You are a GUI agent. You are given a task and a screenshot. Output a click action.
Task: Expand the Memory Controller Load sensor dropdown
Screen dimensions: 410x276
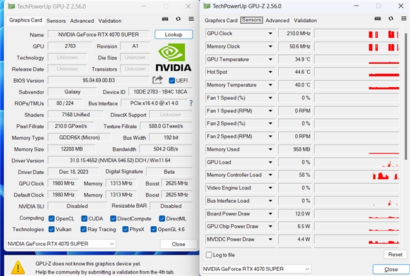(269, 175)
